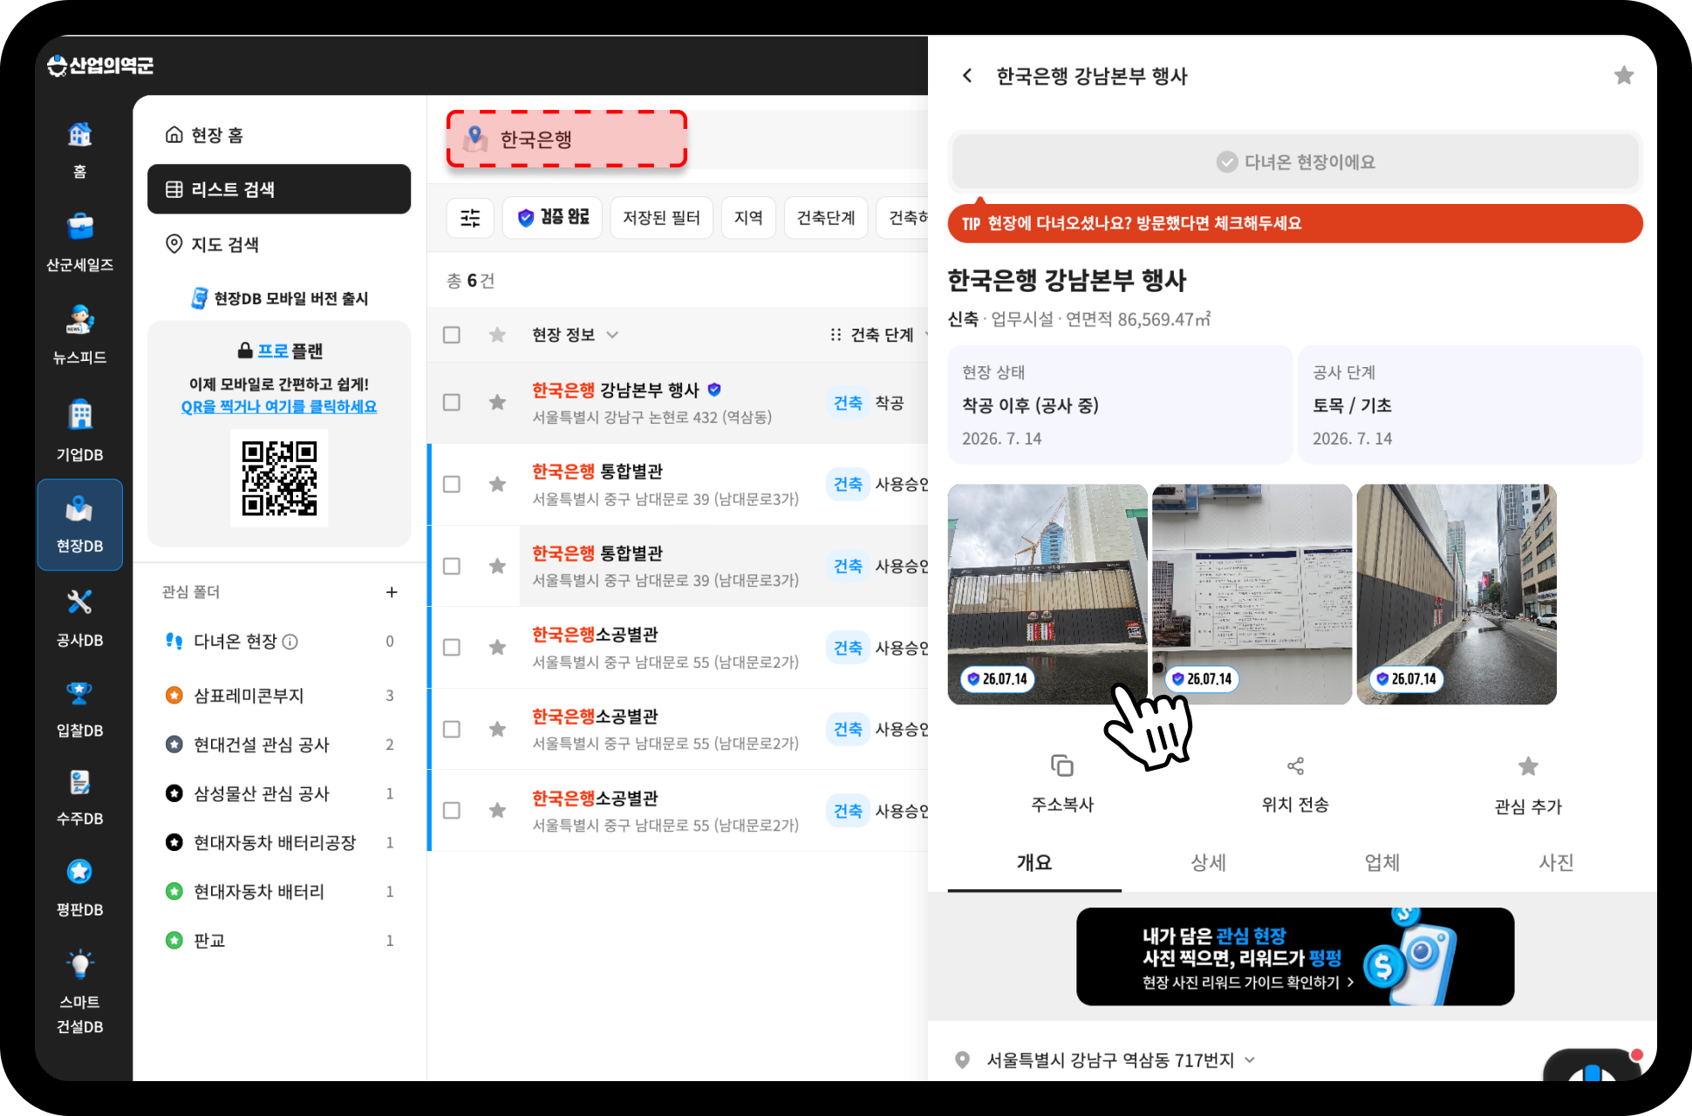Click the 산업의역군 logo
The height and width of the screenshot is (1116, 1692).
(x=100, y=65)
